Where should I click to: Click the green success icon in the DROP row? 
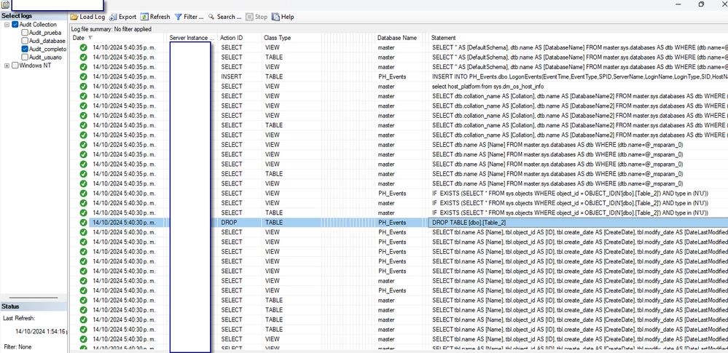point(84,223)
